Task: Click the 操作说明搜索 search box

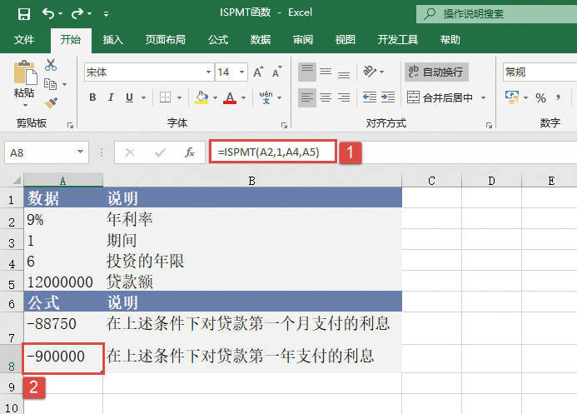Action: tap(497, 14)
